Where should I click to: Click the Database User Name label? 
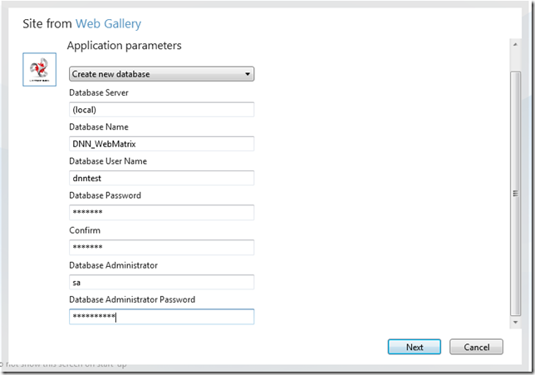pos(108,160)
